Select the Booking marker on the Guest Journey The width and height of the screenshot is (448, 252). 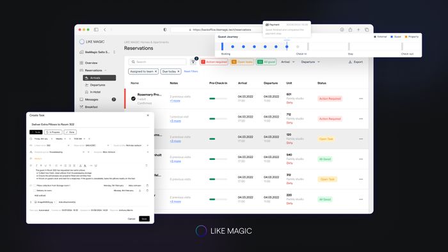tap(222, 46)
